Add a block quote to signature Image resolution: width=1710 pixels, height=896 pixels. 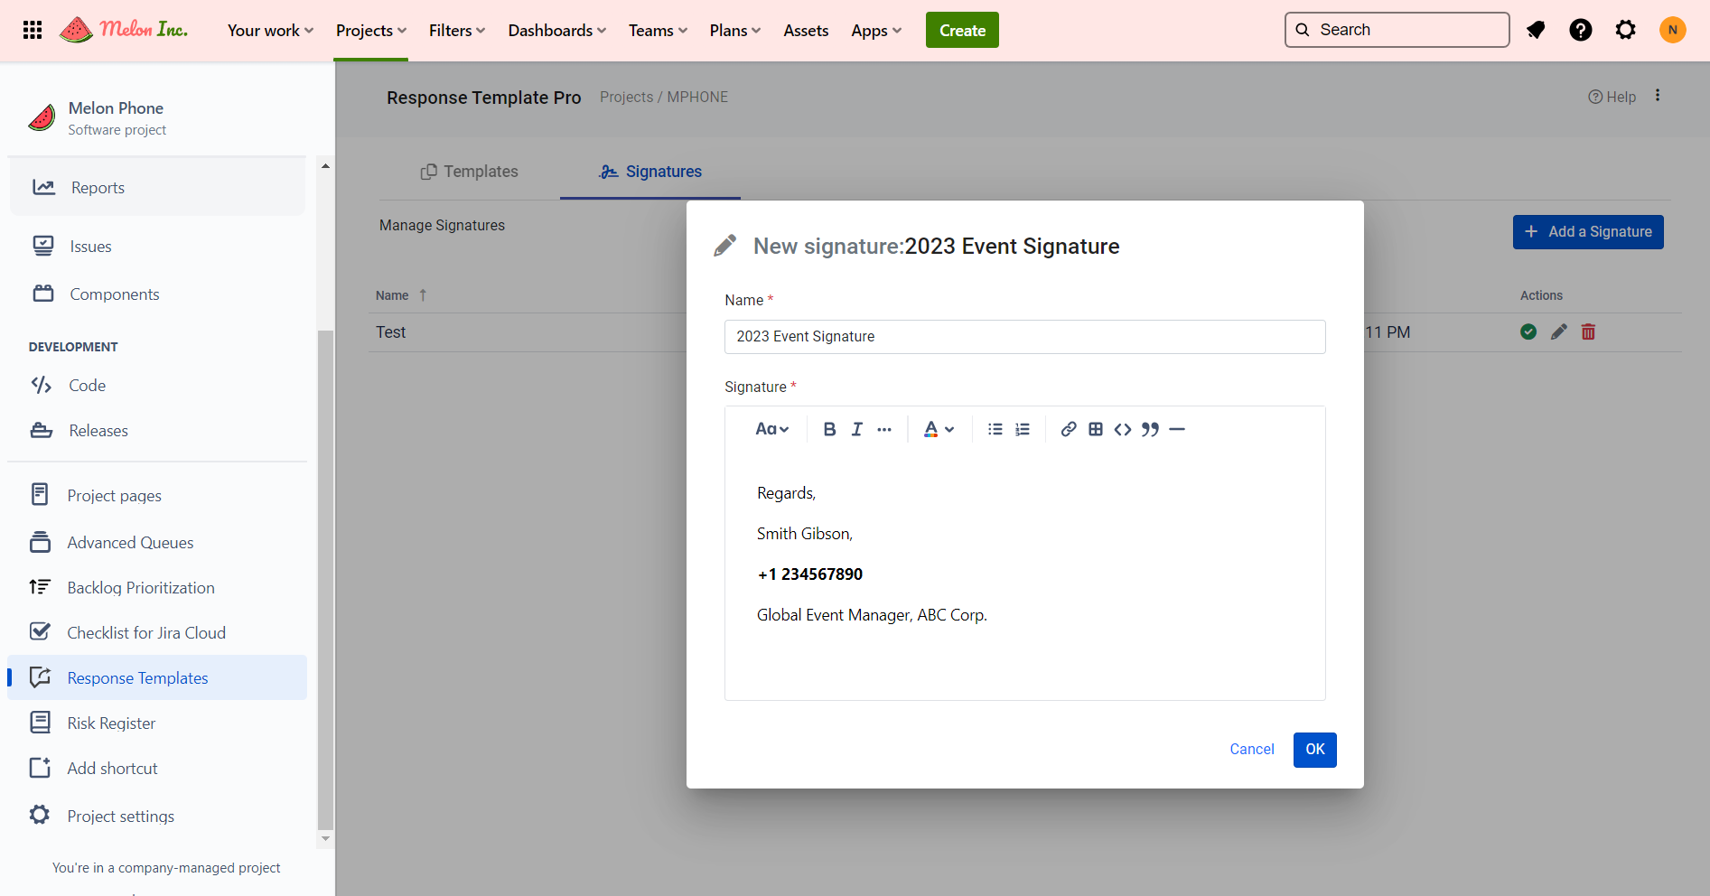pyautogui.click(x=1149, y=429)
